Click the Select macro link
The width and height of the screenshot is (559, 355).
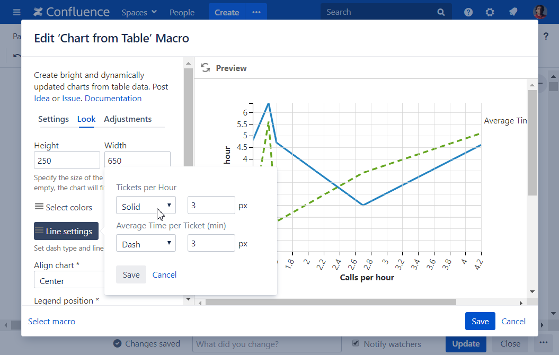(x=51, y=321)
